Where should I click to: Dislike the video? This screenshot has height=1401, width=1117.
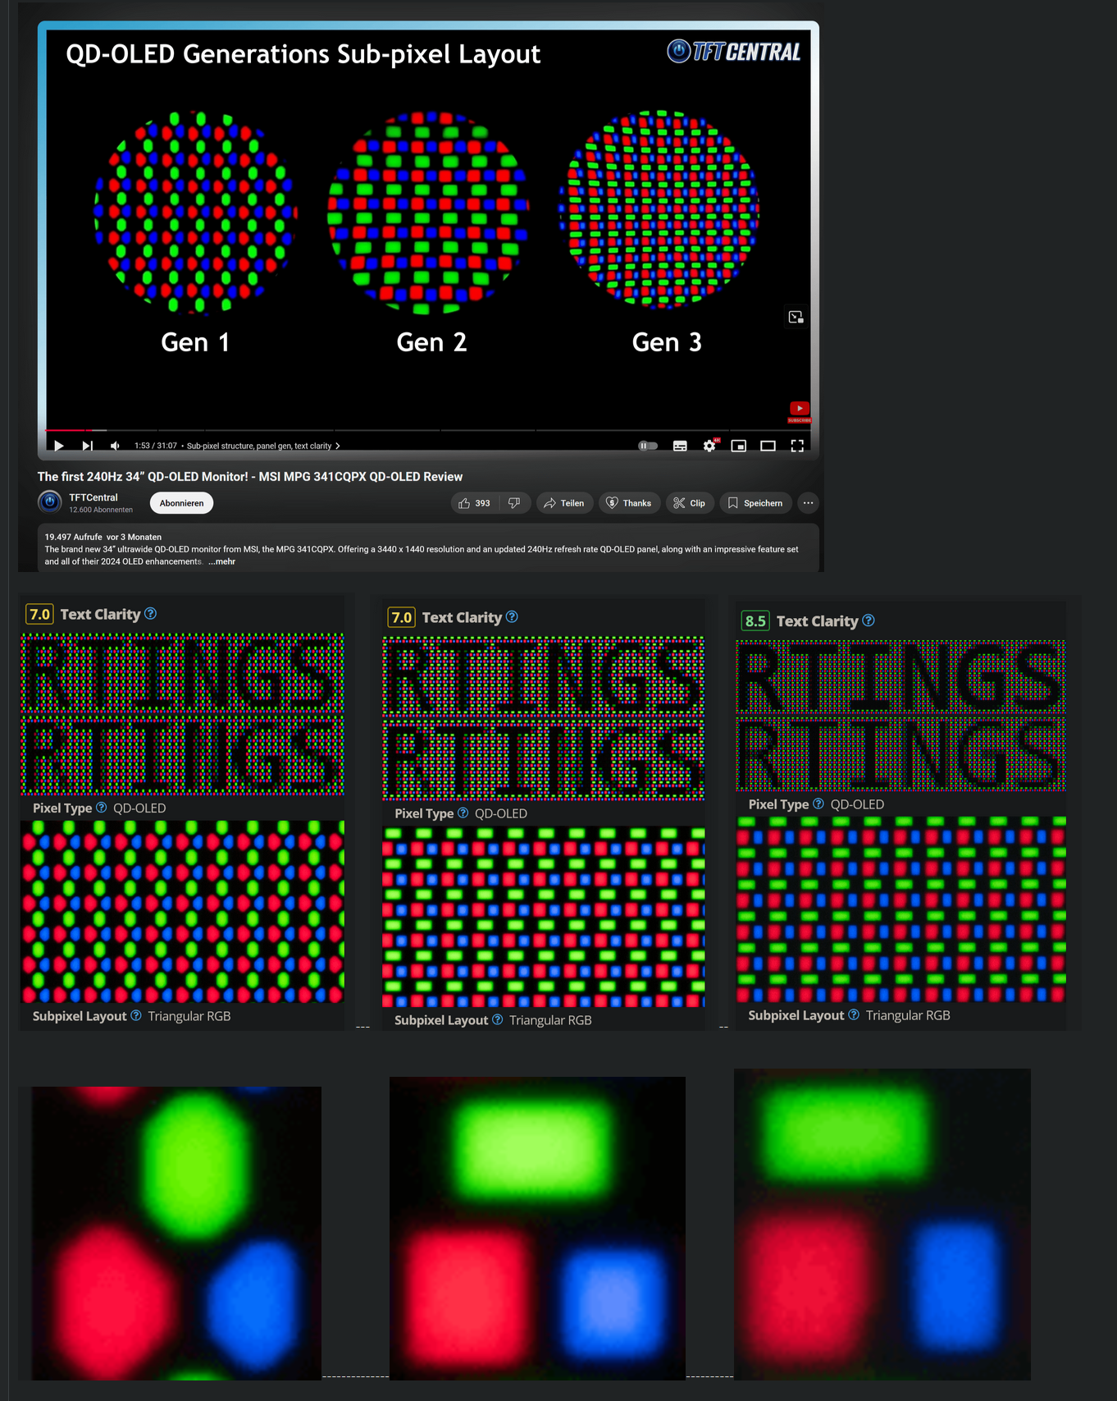[514, 503]
